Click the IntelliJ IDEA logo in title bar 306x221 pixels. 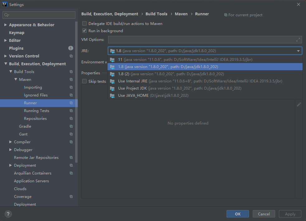(4, 4)
